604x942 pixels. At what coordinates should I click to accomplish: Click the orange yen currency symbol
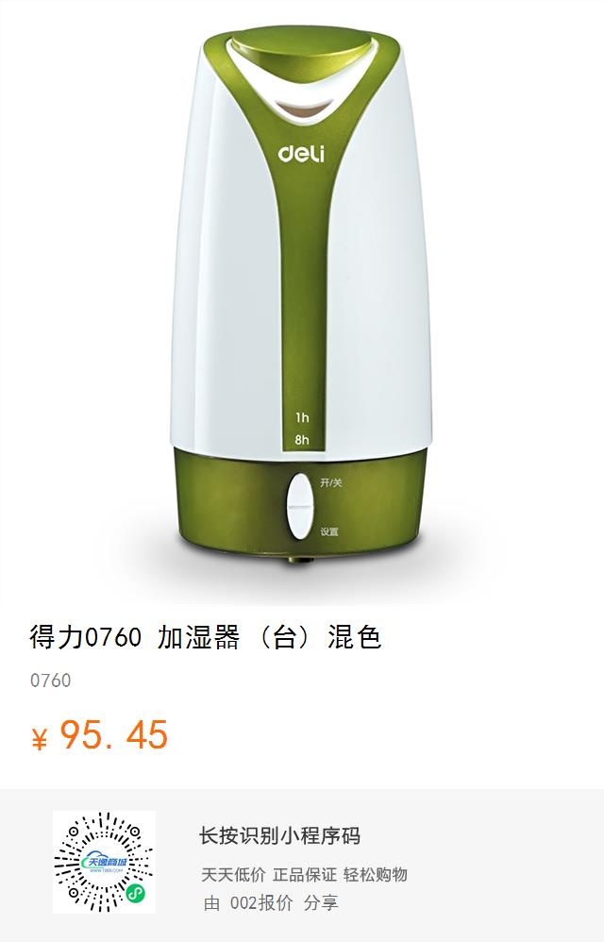point(39,740)
